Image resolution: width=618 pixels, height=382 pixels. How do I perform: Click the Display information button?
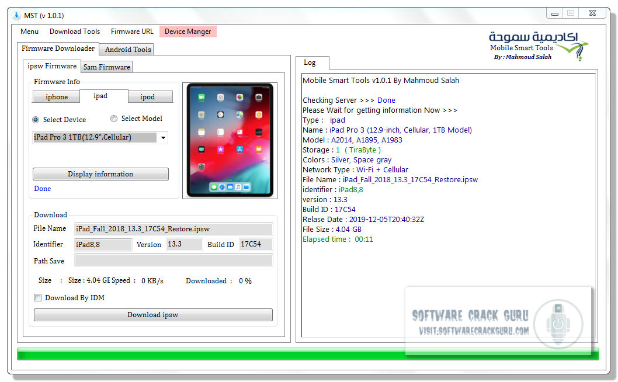(x=100, y=174)
